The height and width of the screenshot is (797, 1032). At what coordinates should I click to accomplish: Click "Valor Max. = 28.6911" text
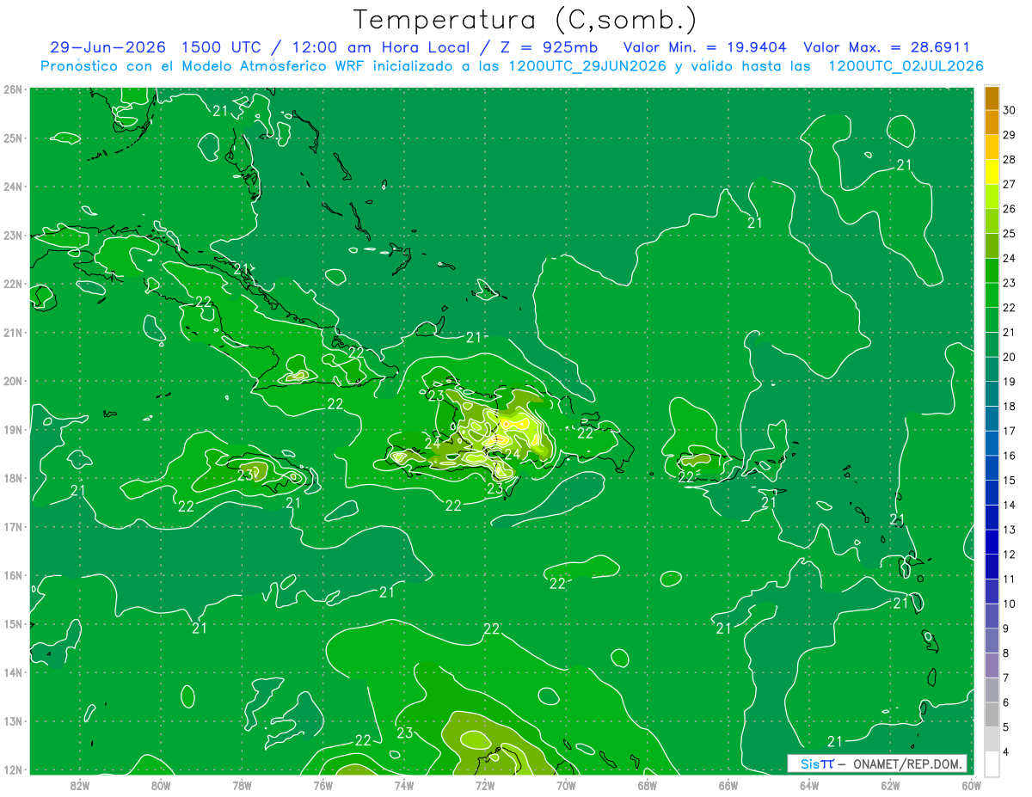coord(886,47)
